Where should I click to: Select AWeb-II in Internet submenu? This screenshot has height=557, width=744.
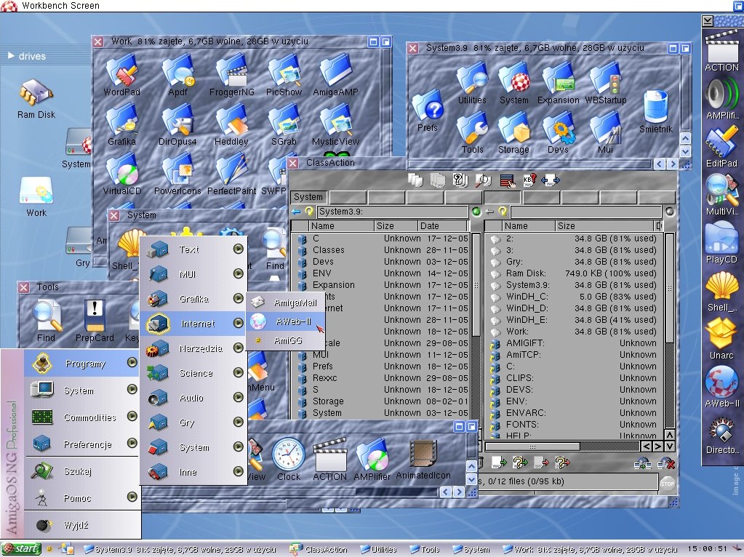coord(286,321)
